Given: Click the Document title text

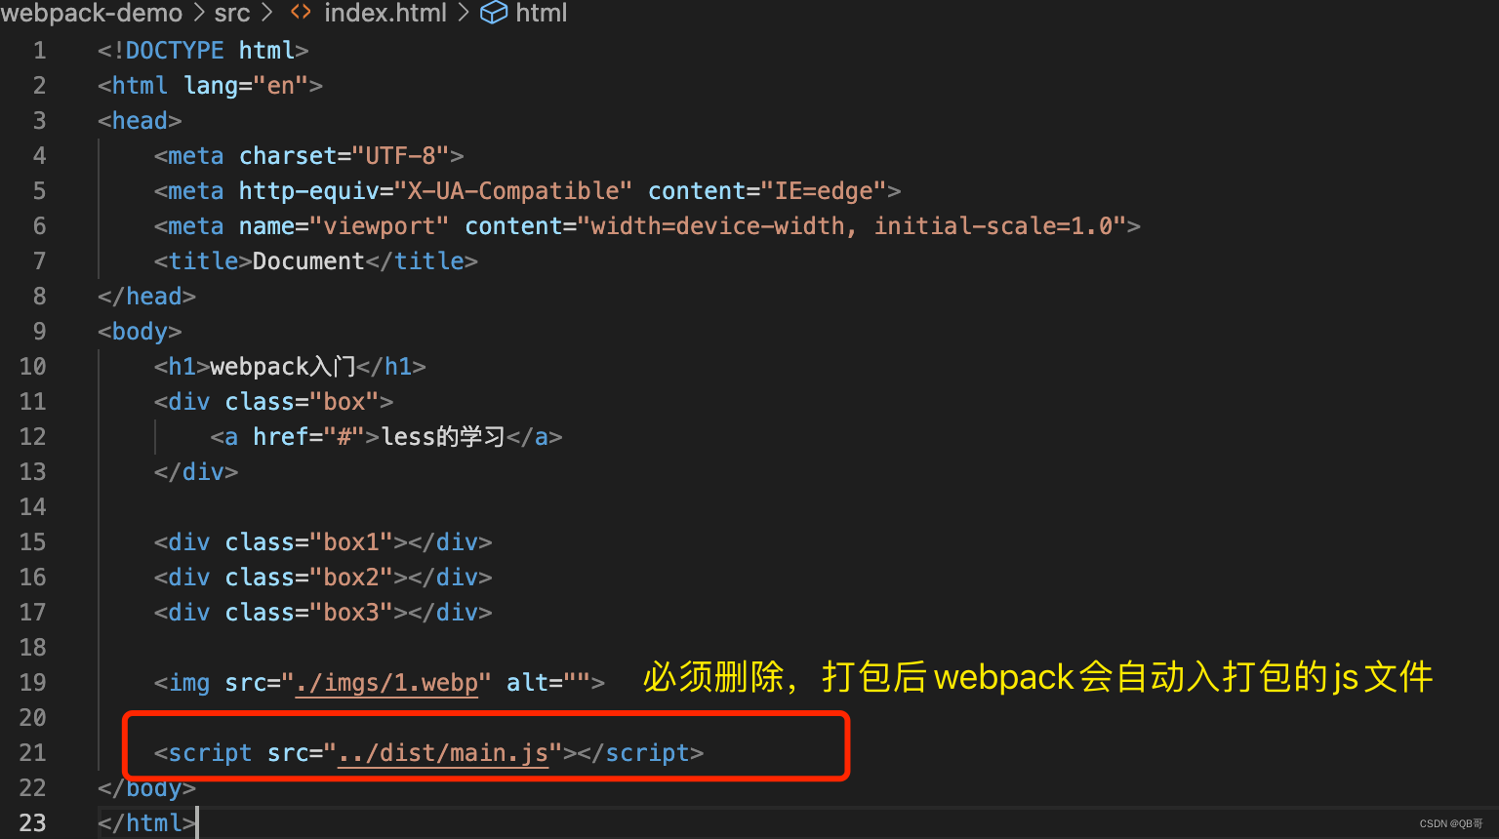Looking at the screenshot, I should coord(308,261).
